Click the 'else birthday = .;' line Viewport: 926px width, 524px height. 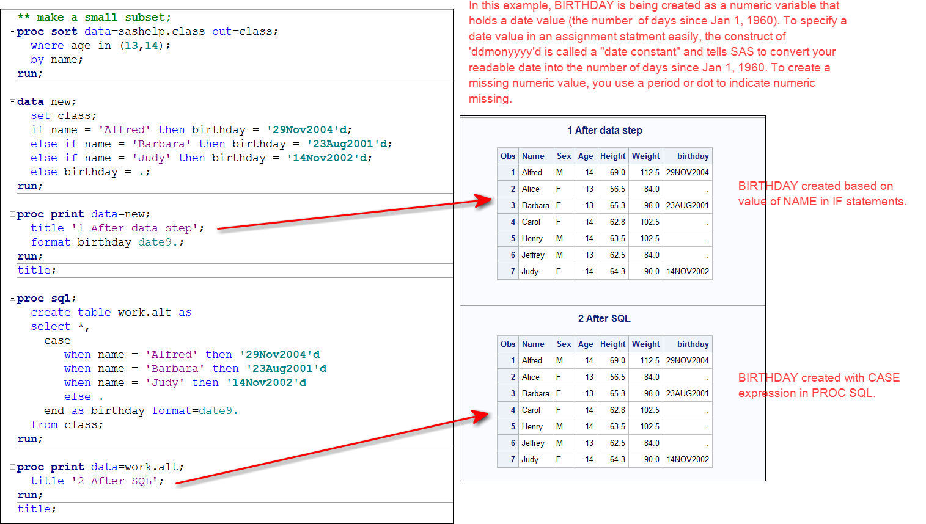(90, 172)
